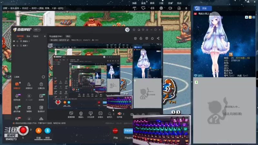The image size is (258, 145).
Task: Open the 虚拟形象 tool icon
Action: (17, 109)
